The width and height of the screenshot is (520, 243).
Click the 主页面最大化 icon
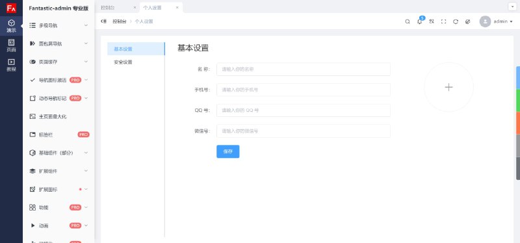(32, 116)
